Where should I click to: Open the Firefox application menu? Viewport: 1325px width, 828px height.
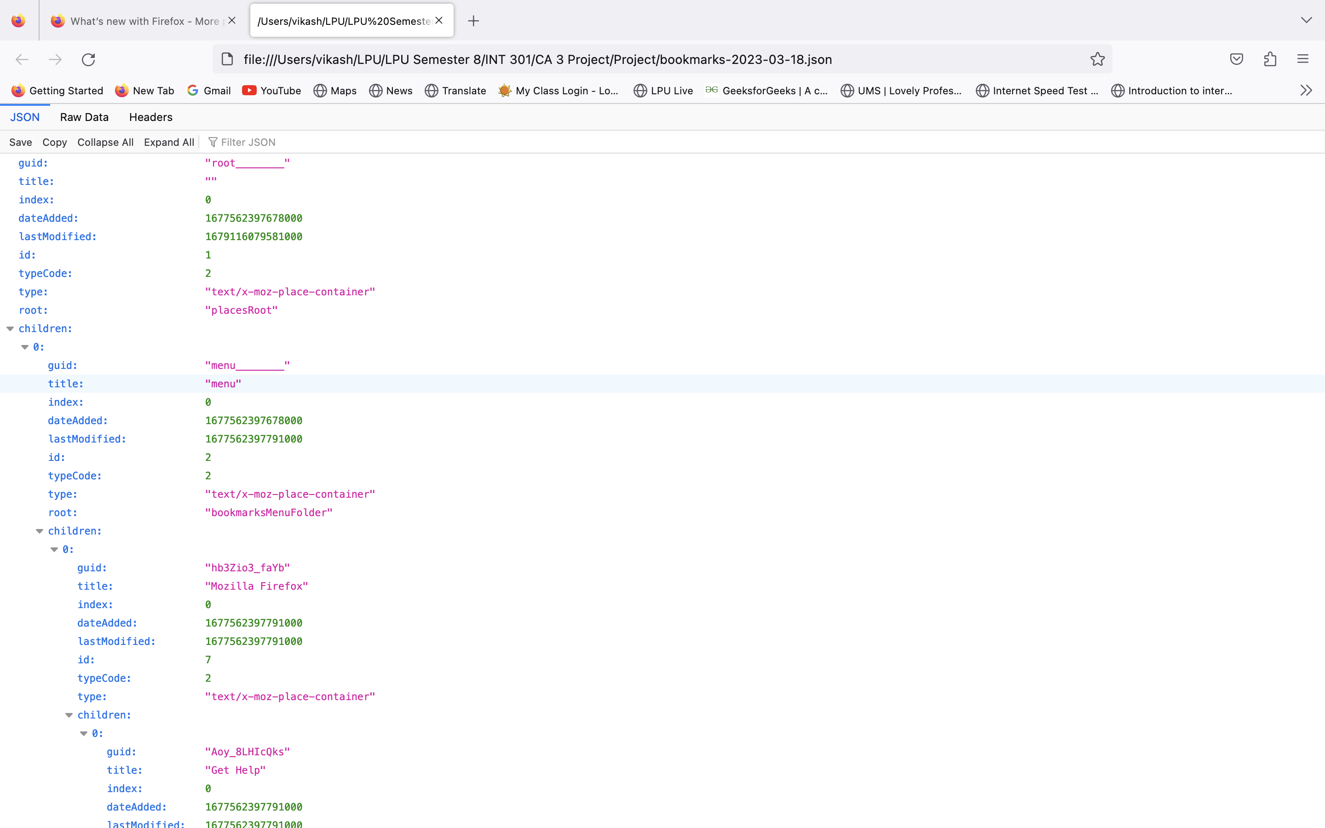point(1303,59)
